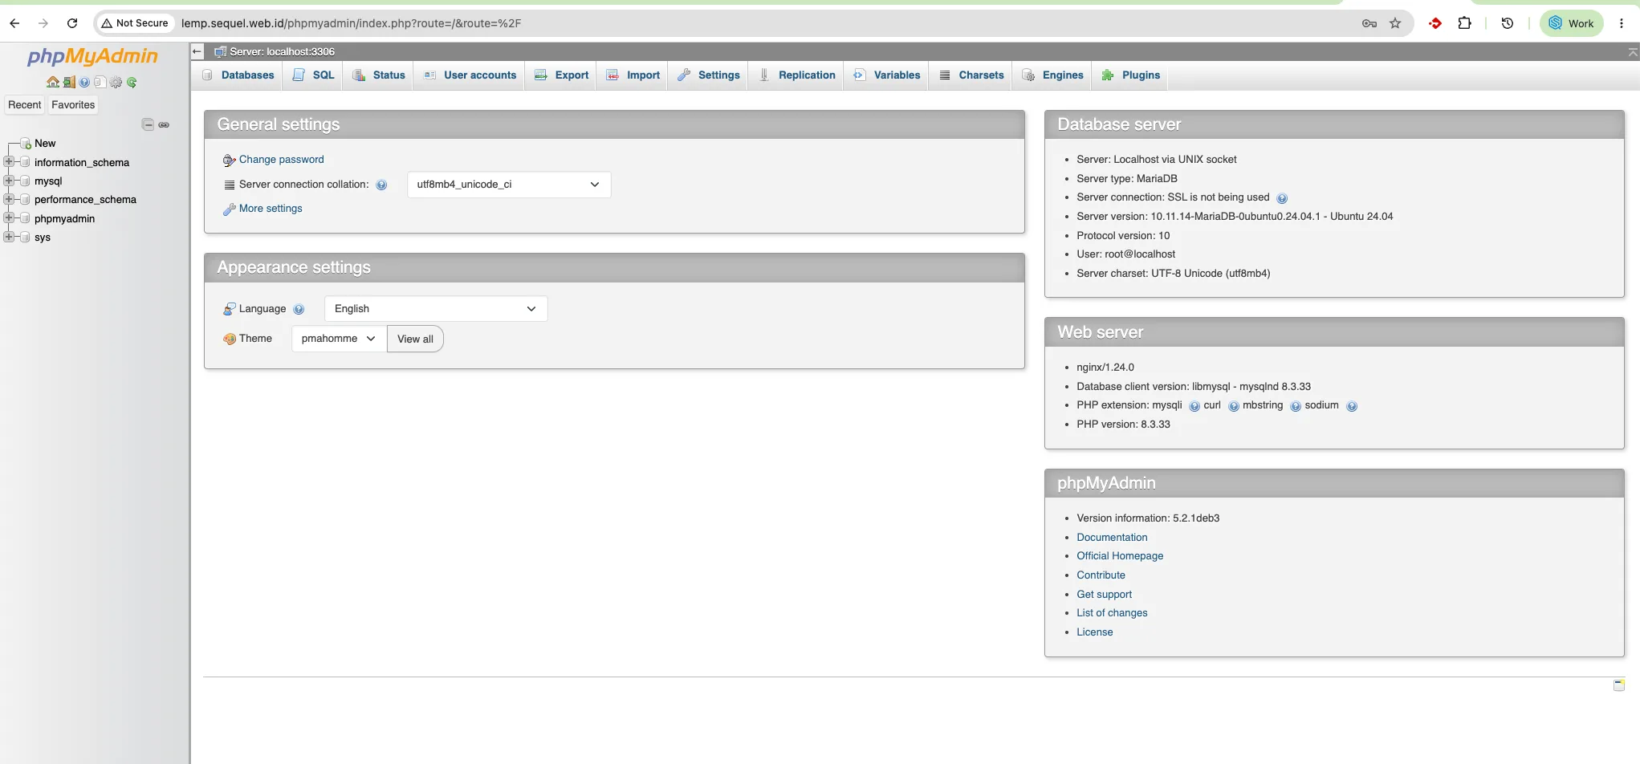Open the Variables tab

(x=887, y=75)
